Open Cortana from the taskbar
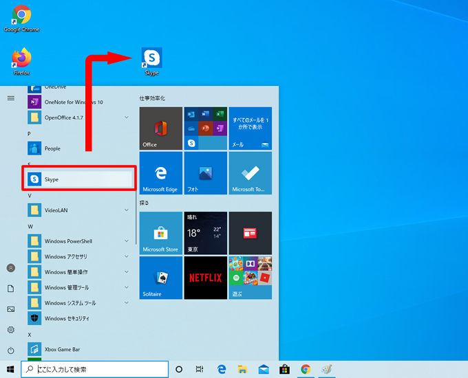The image size is (468, 378). coord(179,369)
